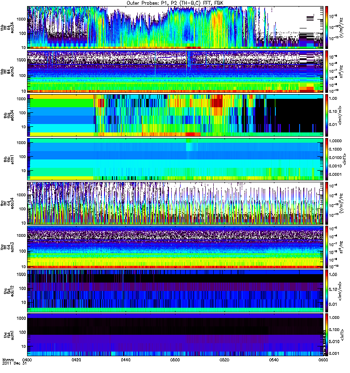Click the 'thb fff 64 scm3' y-axis label
The width and height of the screenshot is (350, 373).
coord(7,72)
